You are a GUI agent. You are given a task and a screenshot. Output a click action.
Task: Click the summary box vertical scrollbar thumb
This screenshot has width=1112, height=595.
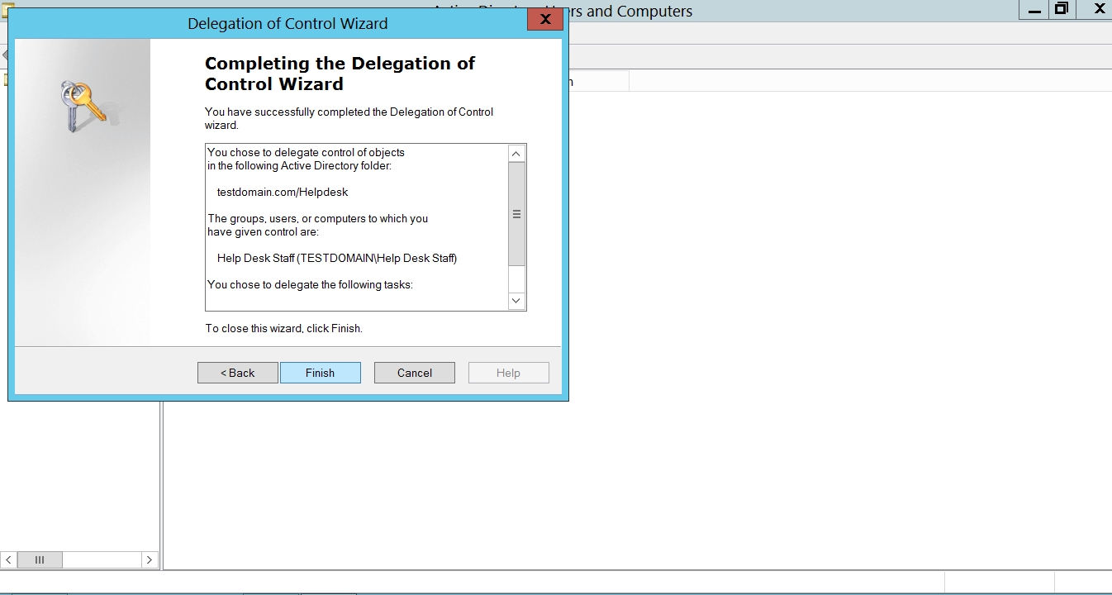[516, 214]
